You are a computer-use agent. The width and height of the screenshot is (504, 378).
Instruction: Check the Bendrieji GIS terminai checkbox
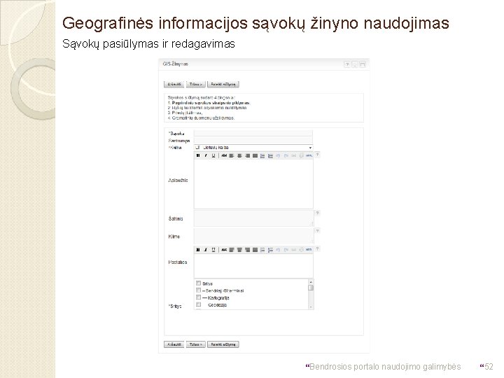(x=198, y=290)
